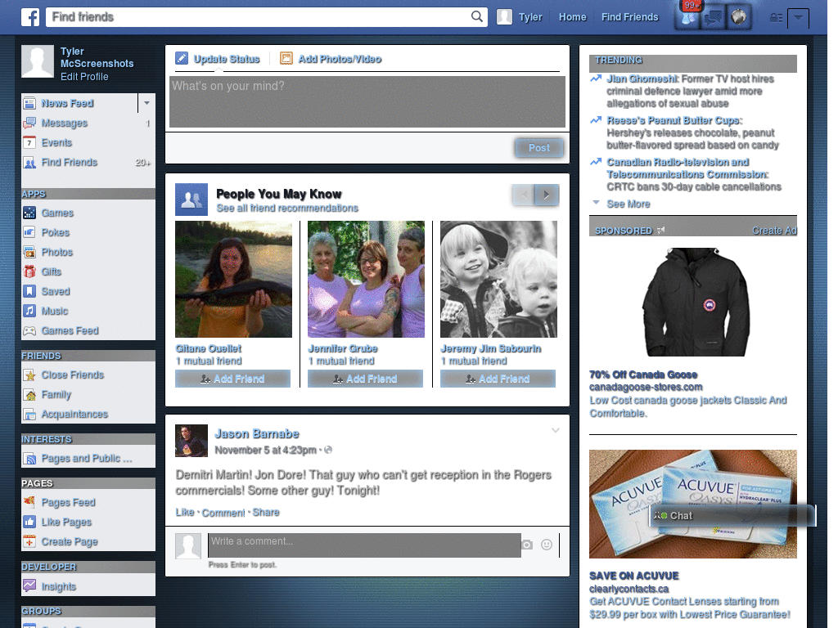Click the Facebook logo icon
This screenshot has width=838, height=628.
point(30,17)
